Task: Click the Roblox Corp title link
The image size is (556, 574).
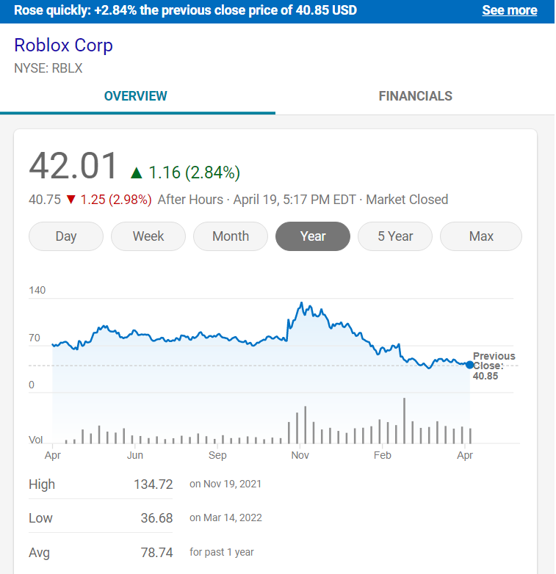Action: click(x=63, y=46)
